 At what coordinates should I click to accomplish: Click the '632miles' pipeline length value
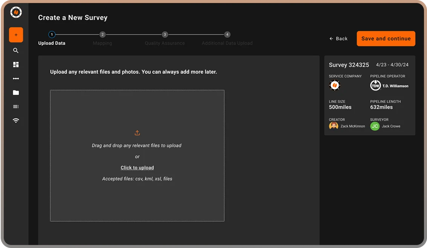click(x=381, y=107)
